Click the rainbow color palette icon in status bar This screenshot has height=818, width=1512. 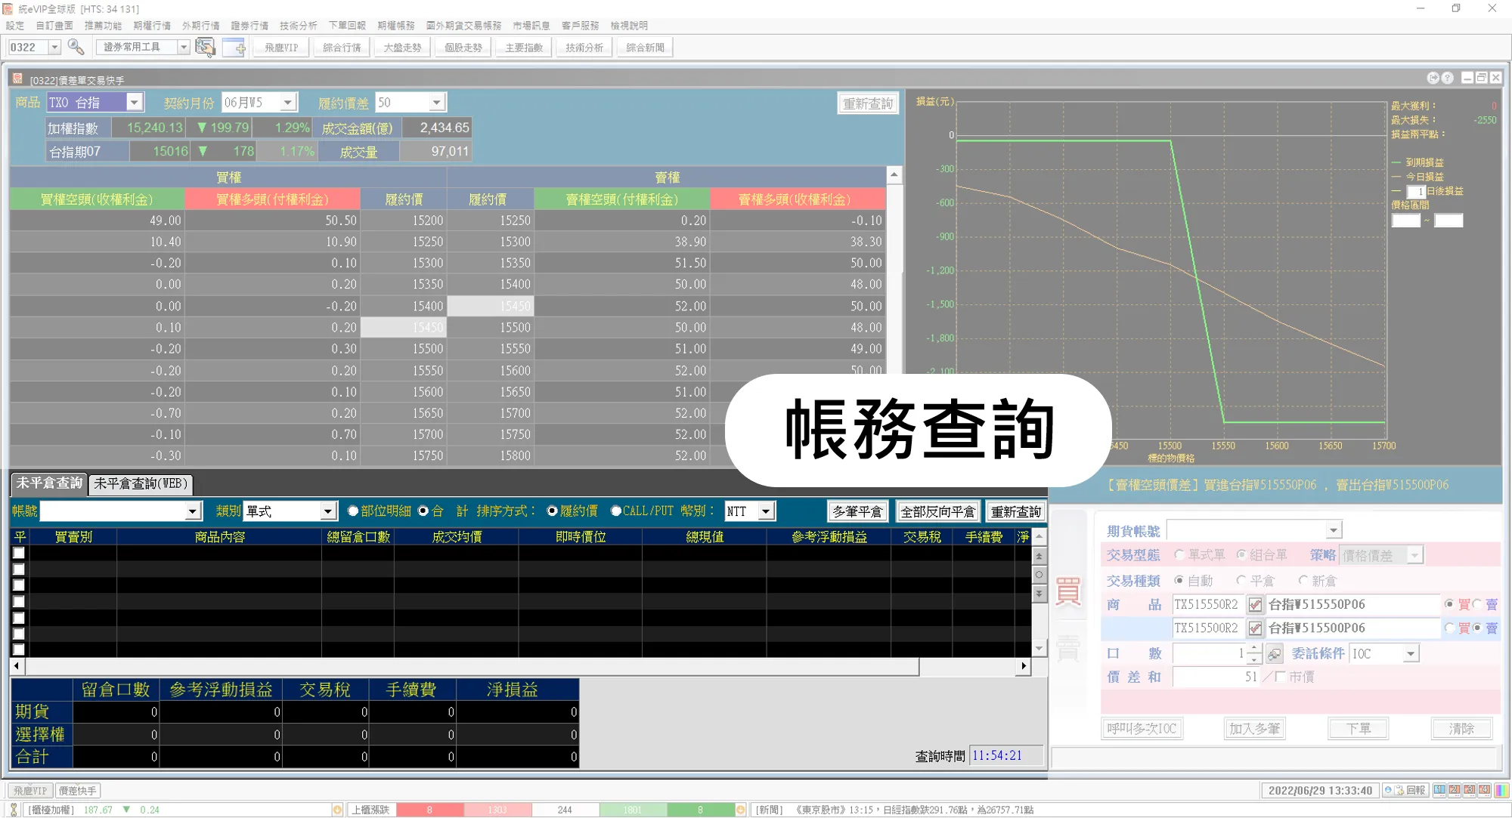(1501, 790)
